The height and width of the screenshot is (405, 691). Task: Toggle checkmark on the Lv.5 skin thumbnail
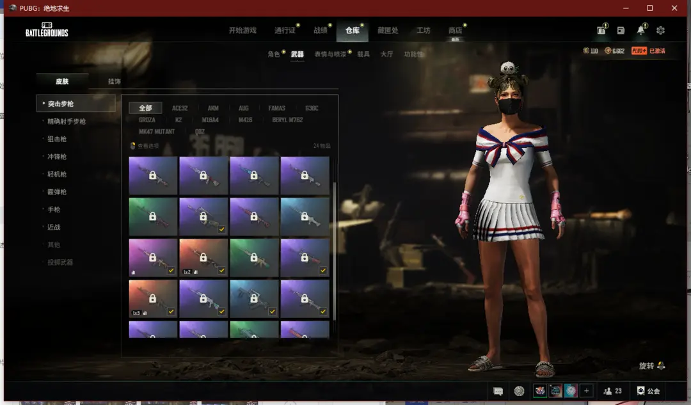point(171,312)
